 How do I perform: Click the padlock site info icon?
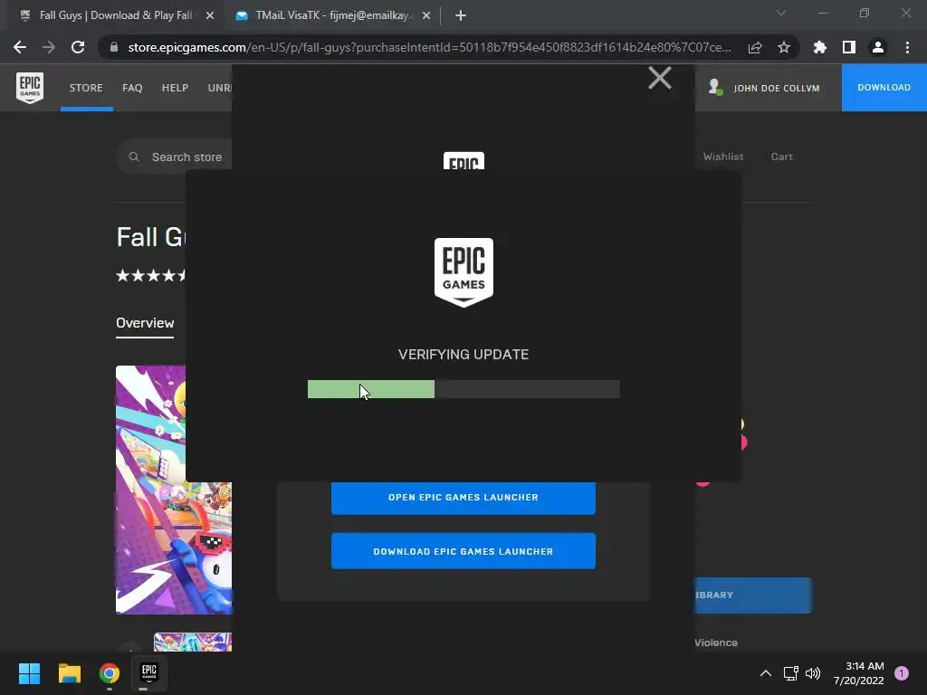click(x=114, y=47)
